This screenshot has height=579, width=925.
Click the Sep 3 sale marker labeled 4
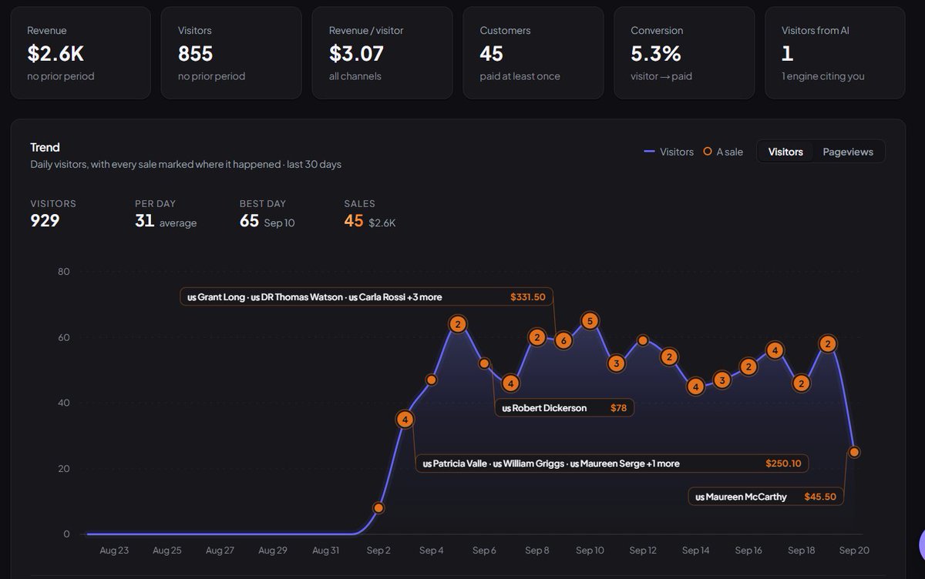click(405, 420)
